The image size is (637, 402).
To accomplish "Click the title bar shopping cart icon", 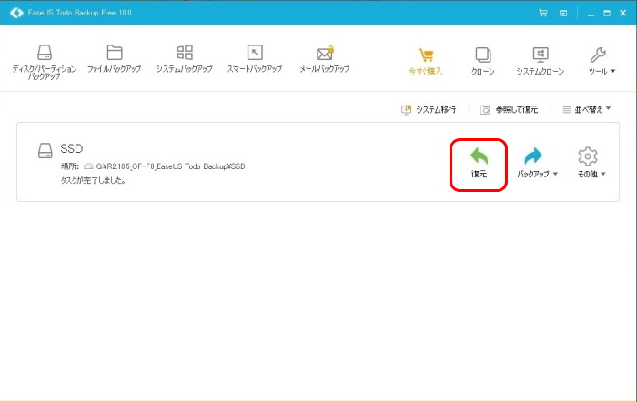I will tap(542, 13).
